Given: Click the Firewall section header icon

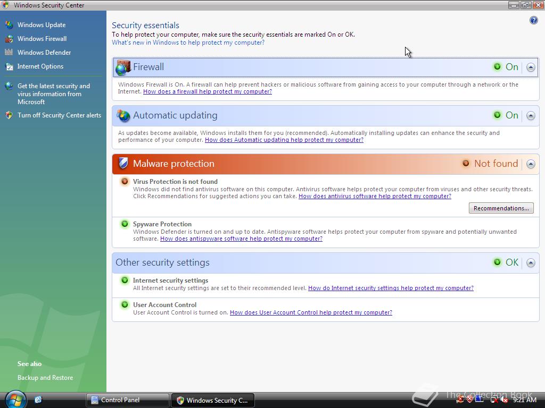Looking at the screenshot, I should coord(123,67).
